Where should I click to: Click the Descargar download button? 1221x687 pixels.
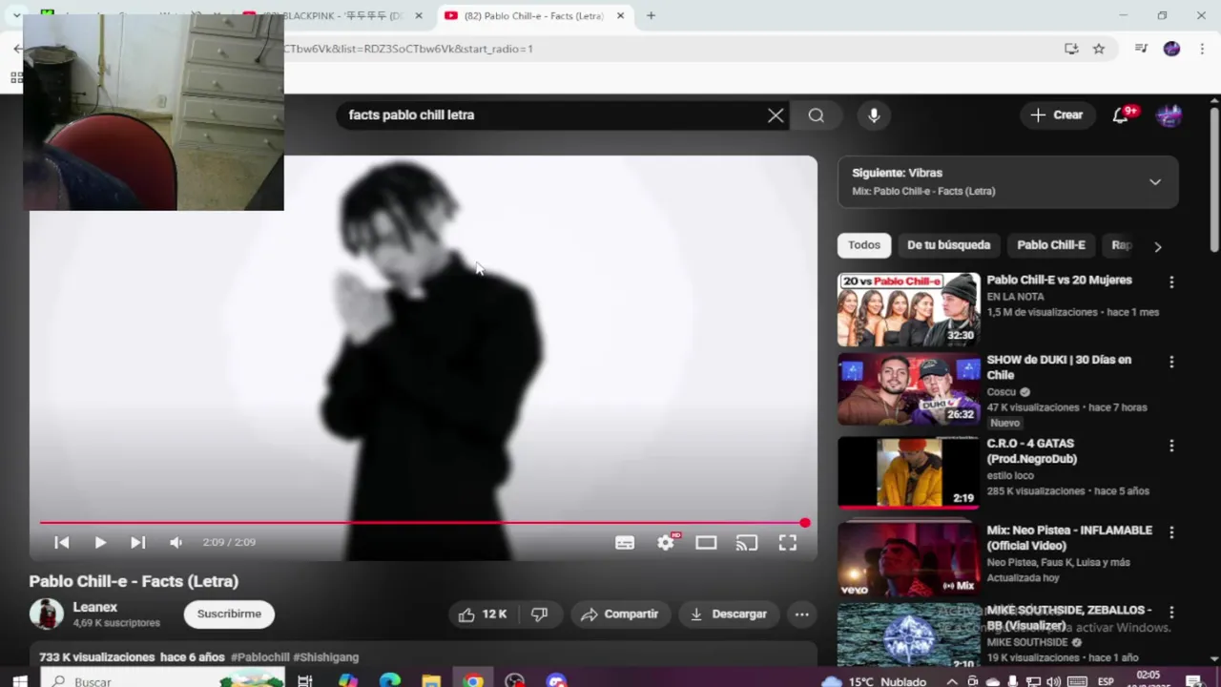[x=729, y=614]
